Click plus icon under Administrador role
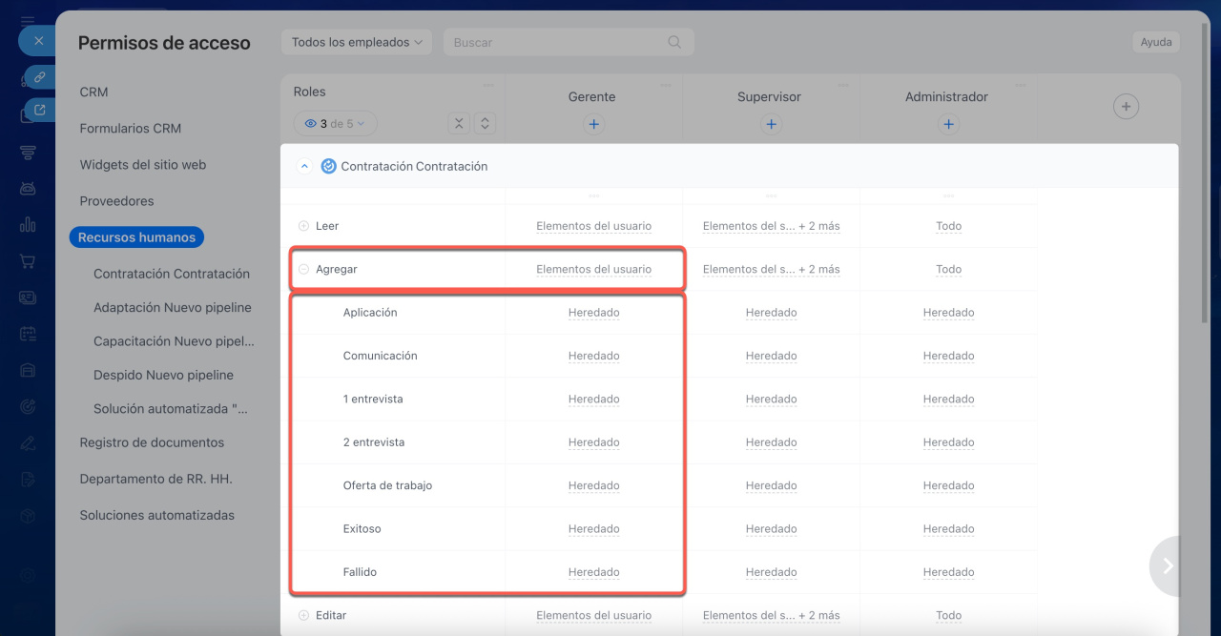1221x636 pixels. click(948, 124)
